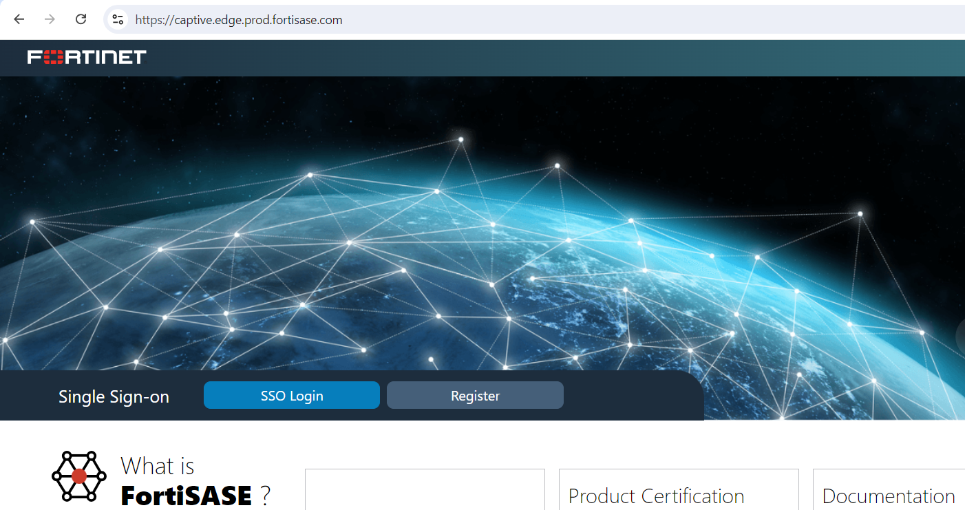
Task: Click the Register button
Action: [x=474, y=395]
